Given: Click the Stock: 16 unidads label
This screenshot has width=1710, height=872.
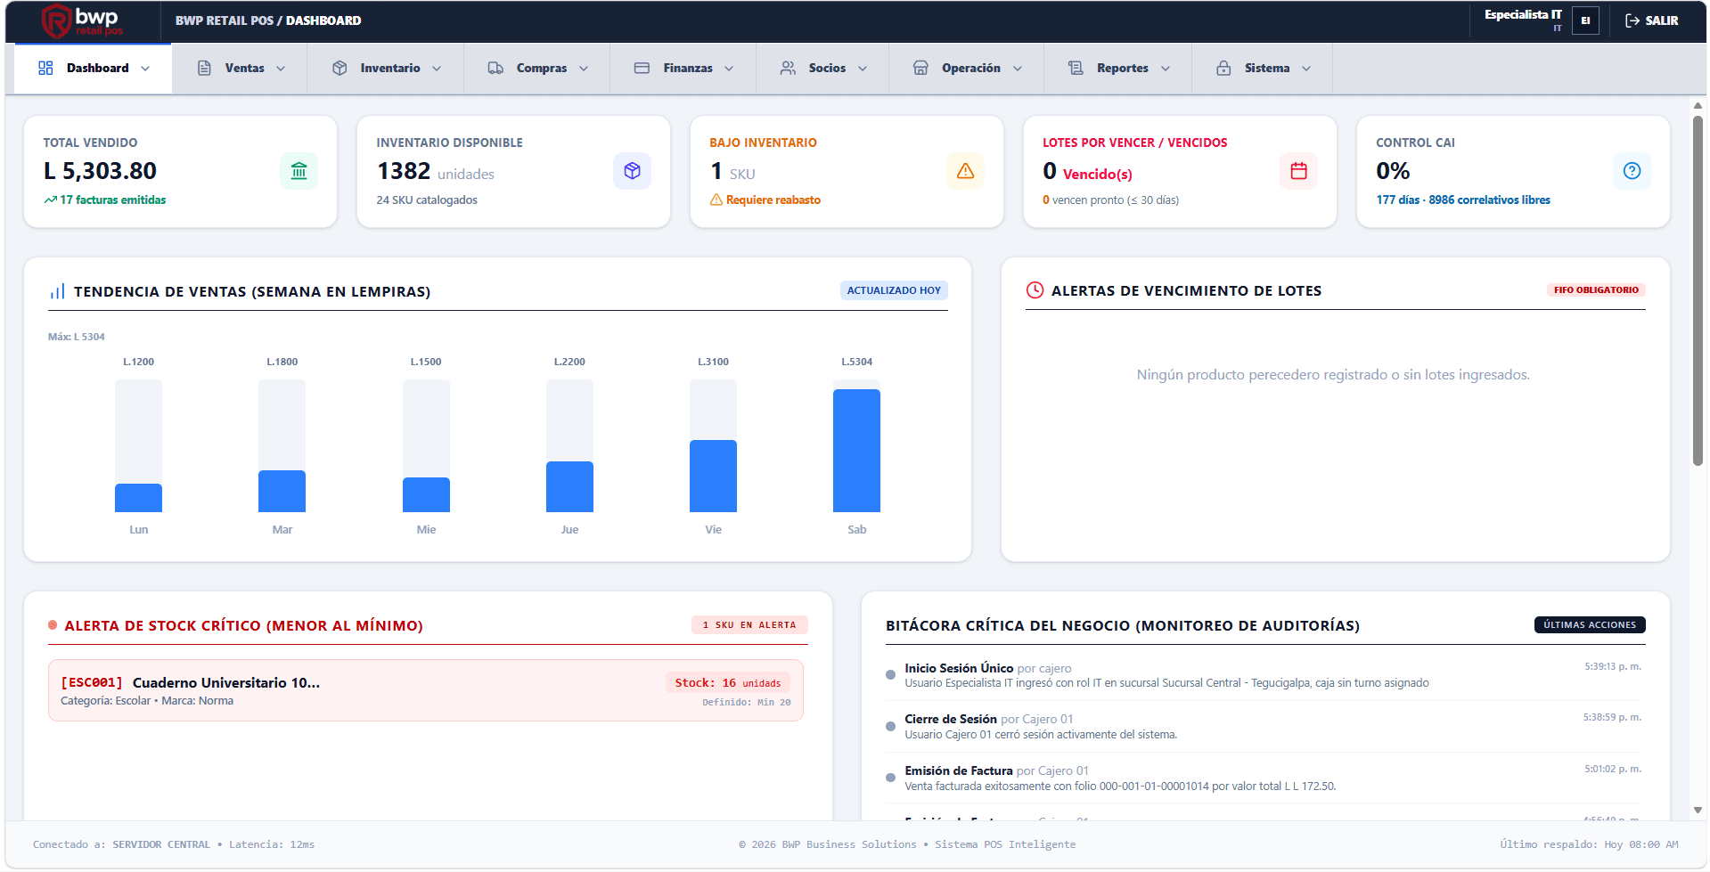Looking at the screenshot, I should tap(727, 683).
